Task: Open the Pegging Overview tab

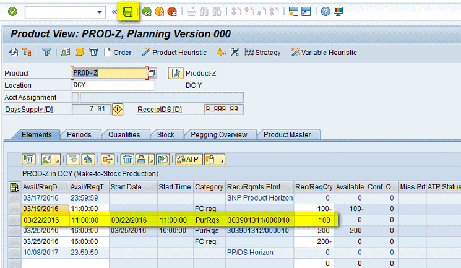Action: [x=218, y=135]
